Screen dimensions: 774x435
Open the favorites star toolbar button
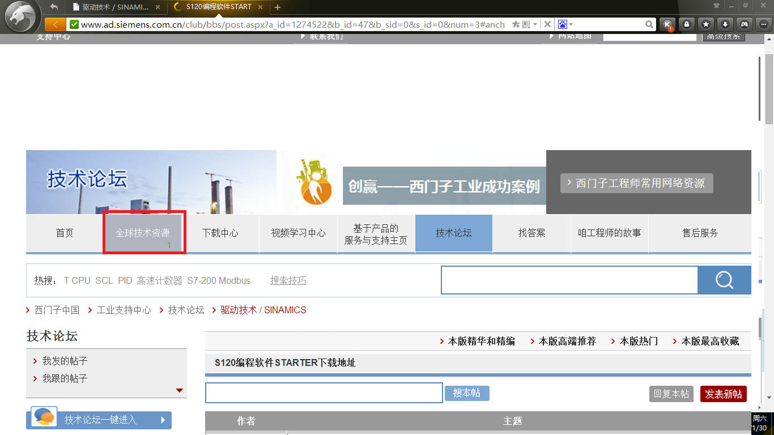(x=706, y=24)
